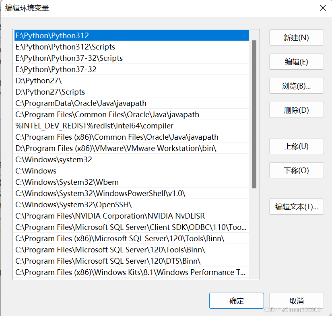Select SQL Server Client SDK\ODBC\110 entry
This screenshot has width=332, height=316.
pyautogui.click(x=132, y=227)
